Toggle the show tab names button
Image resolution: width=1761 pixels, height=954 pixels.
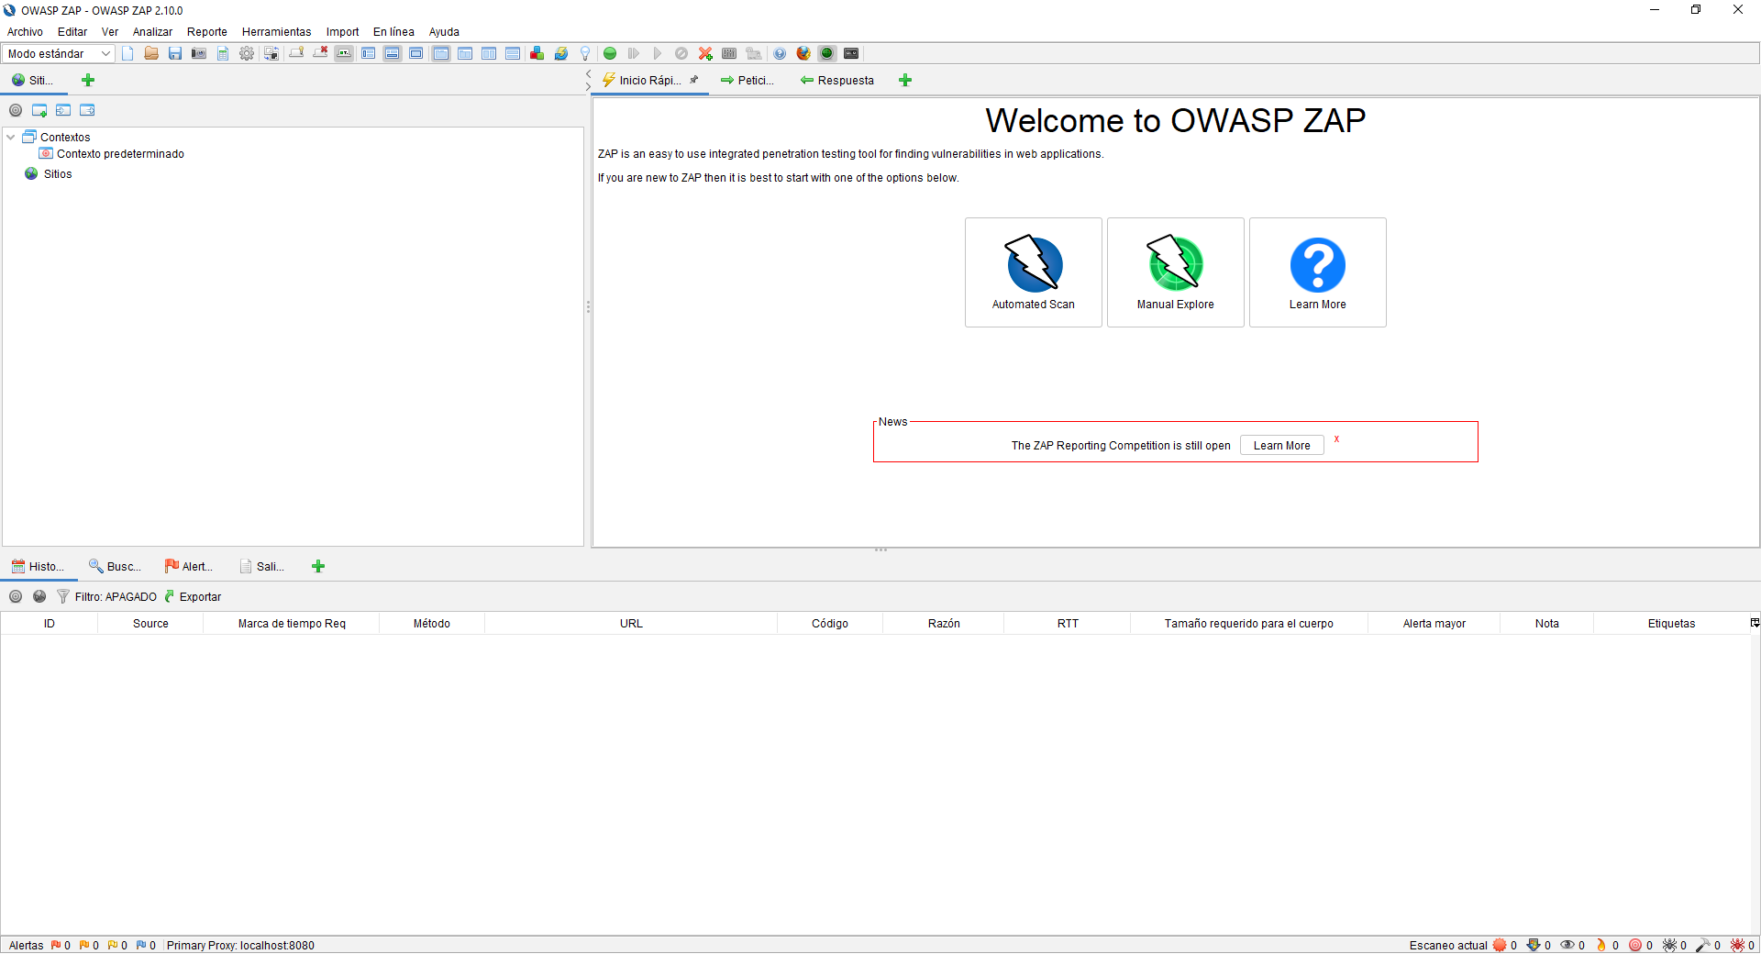tap(344, 53)
